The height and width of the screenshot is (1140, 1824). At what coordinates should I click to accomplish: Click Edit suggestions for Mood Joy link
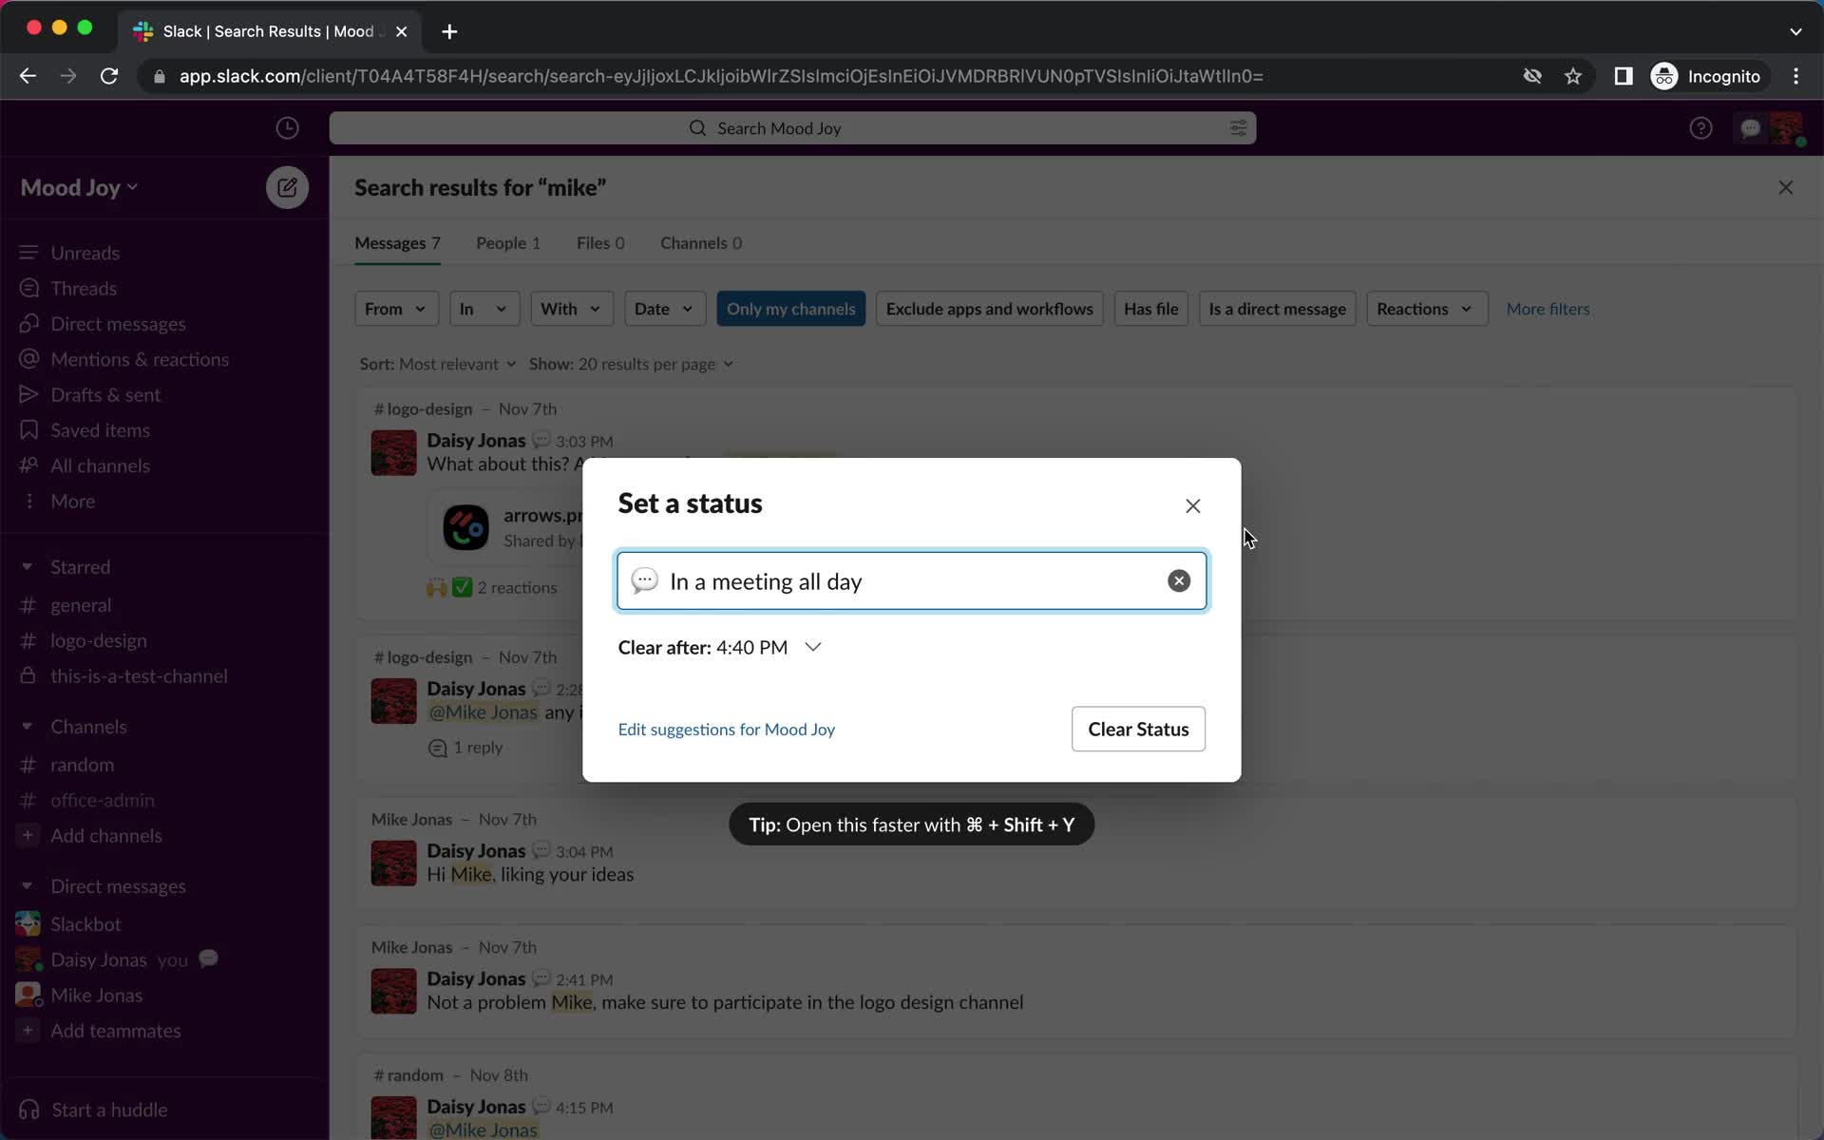pos(726,729)
